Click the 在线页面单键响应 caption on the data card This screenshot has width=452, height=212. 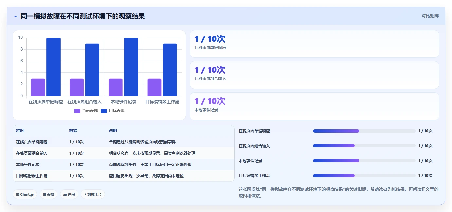pyautogui.click(x=210, y=48)
